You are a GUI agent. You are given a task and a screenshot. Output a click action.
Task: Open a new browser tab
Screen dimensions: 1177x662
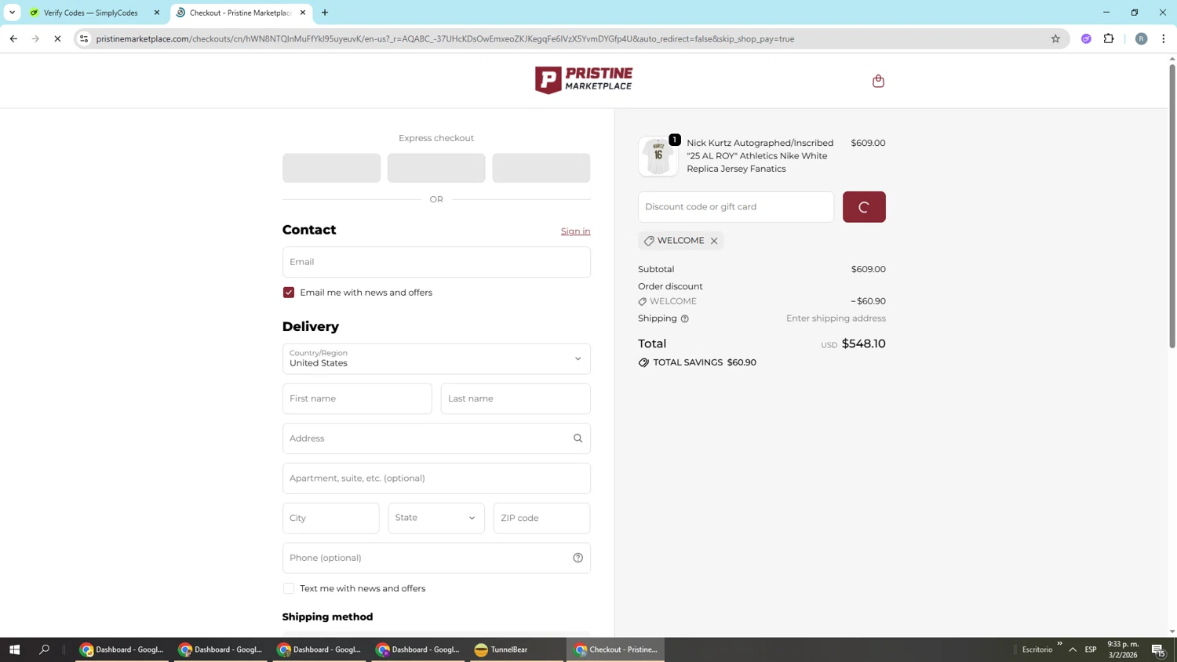pyautogui.click(x=325, y=13)
